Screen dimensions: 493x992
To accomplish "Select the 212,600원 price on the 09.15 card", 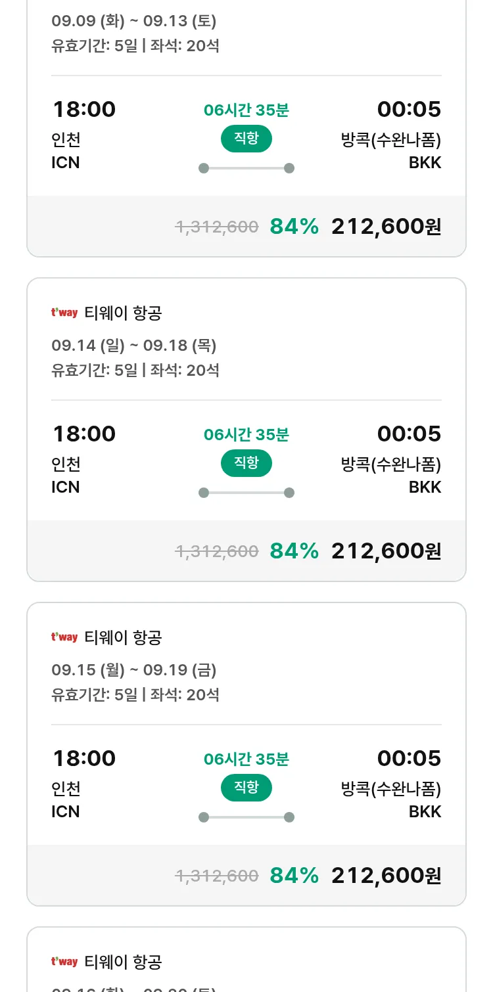I will (386, 876).
